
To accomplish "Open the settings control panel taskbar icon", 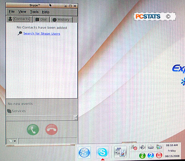I will (120, 152).
